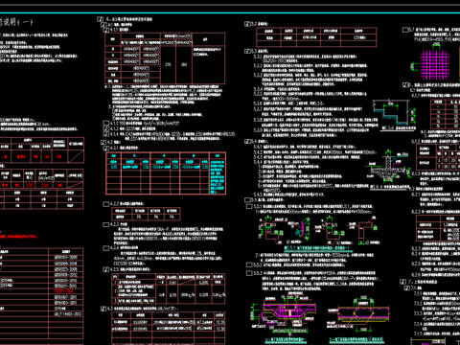Check the empty box for item 4.2.3
Image resolution: width=460 pixels, height=345 pixels.
(x=106, y=224)
